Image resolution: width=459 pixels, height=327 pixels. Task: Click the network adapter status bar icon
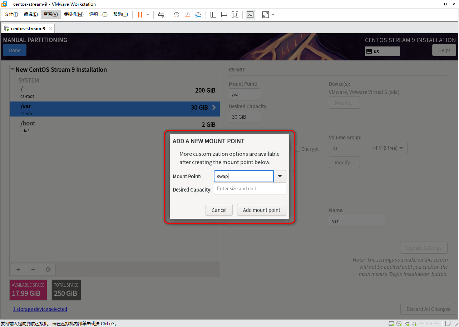[x=407, y=324]
